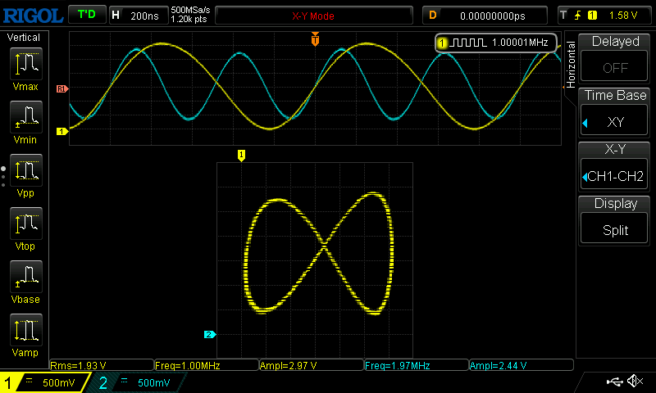Image resolution: width=656 pixels, height=393 pixels.
Task: Click the D delay 0.00000000ps field
Action: click(x=485, y=16)
